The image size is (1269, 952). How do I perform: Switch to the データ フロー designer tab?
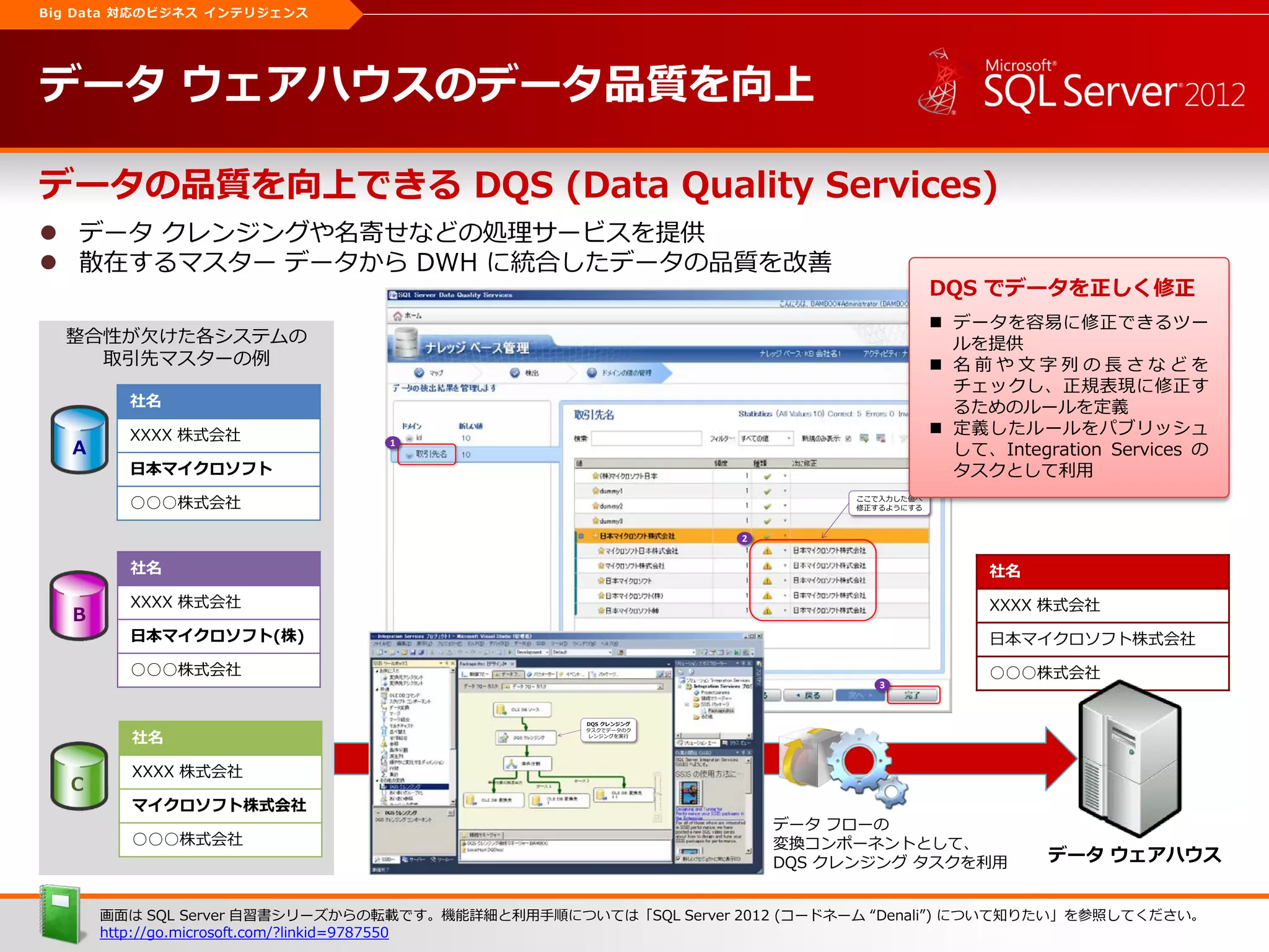coord(510,674)
